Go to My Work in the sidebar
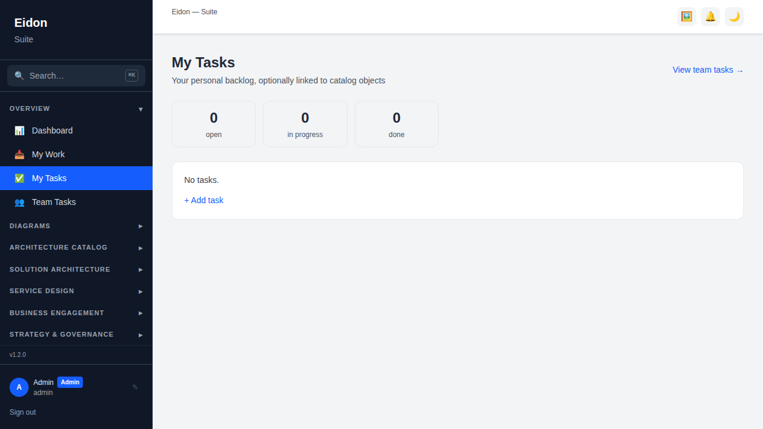Screen dimensions: 763x429 point(76,154)
